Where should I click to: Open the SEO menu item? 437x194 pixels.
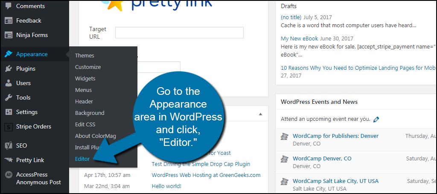[x=21, y=145]
